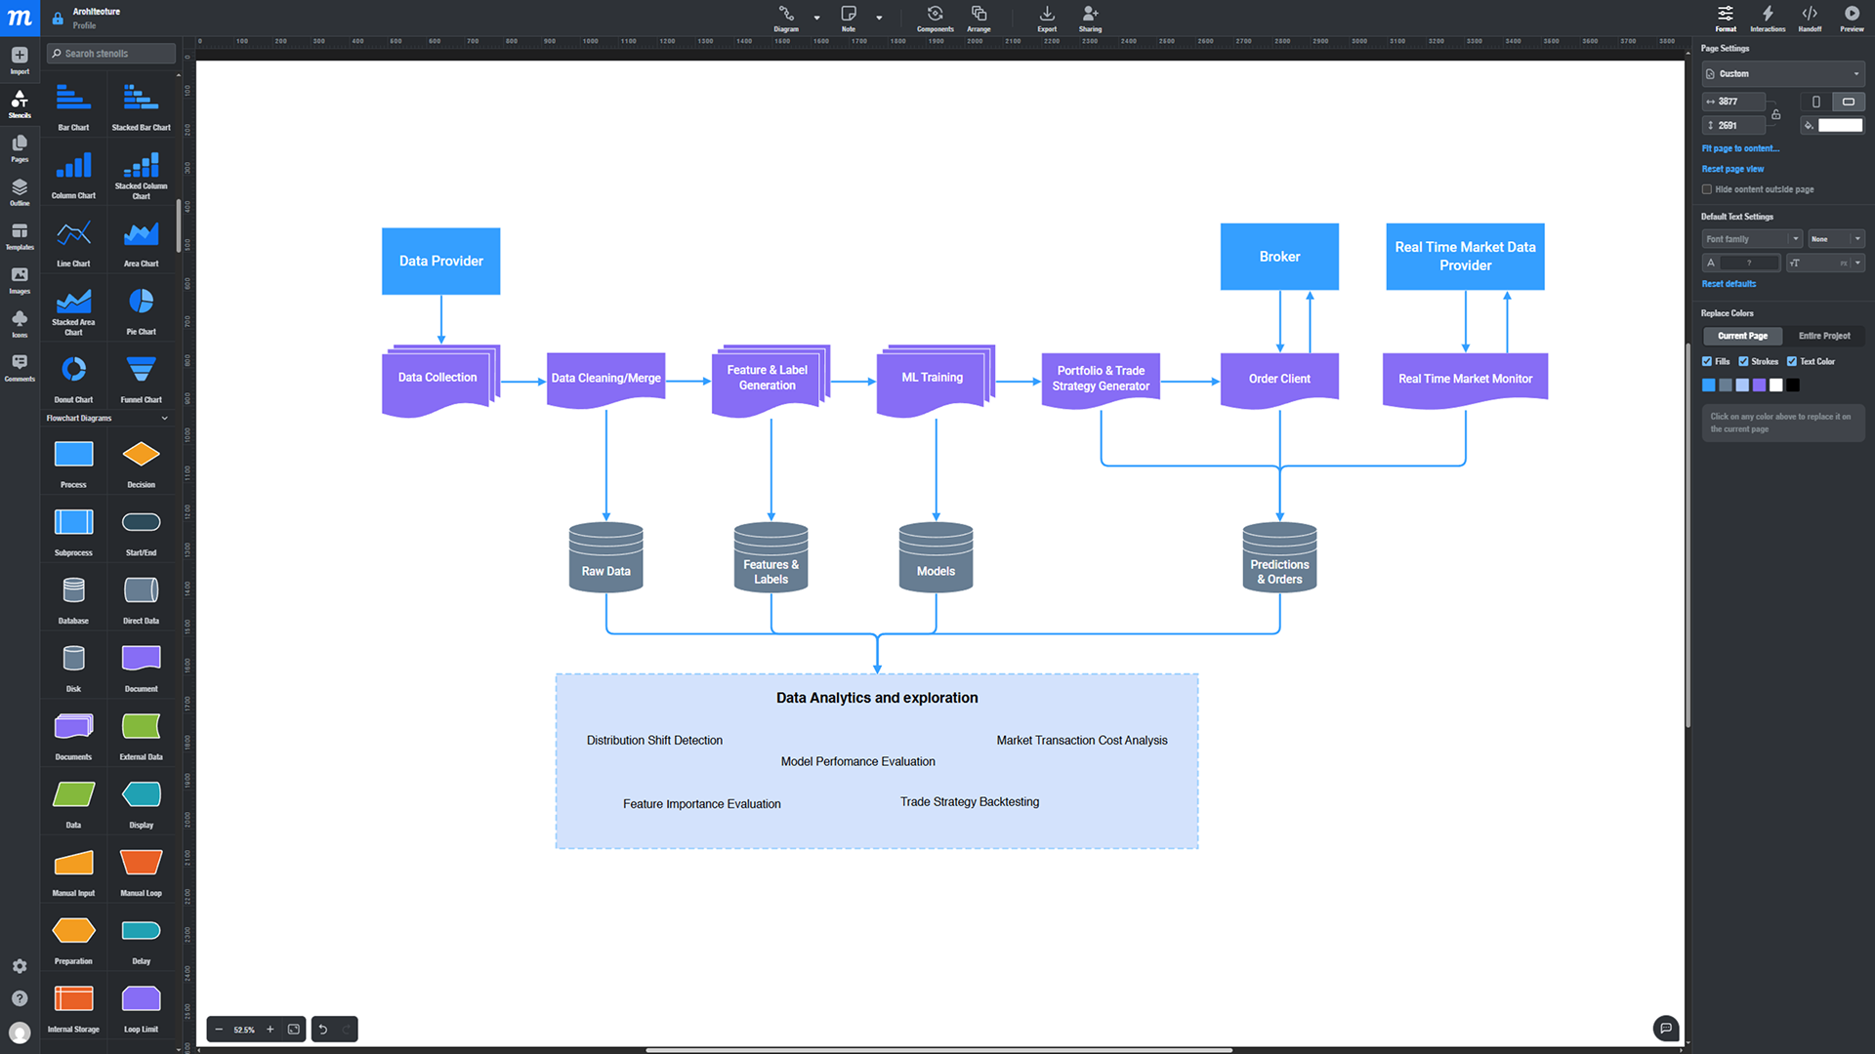Click the Preview button

[1852, 17]
